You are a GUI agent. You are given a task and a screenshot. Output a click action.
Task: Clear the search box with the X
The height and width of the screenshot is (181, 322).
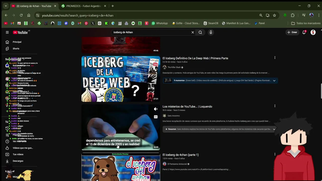[x=193, y=32]
